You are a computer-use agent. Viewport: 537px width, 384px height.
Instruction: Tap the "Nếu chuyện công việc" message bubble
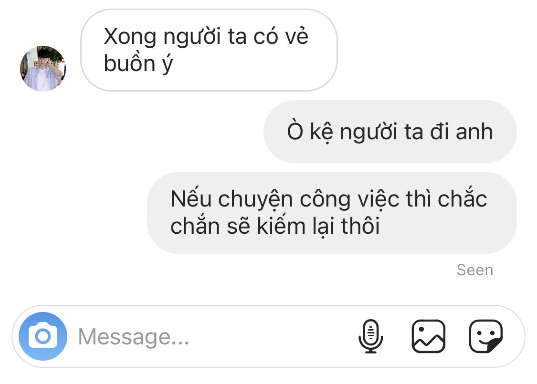tap(332, 213)
